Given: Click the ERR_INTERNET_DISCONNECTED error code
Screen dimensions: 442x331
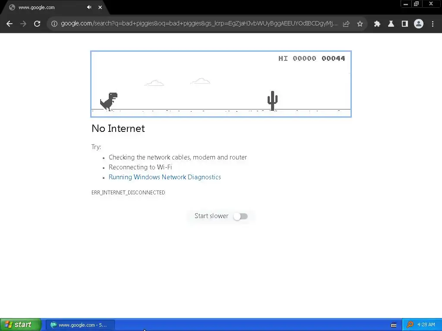Looking at the screenshot, I should (x=128, y=193).
